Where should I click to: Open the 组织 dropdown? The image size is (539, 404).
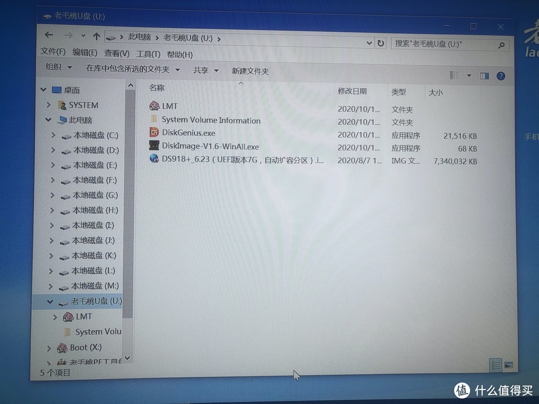point(59,67)
